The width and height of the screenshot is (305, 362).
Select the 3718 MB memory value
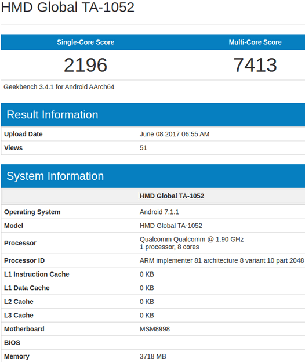pos(152,356)
